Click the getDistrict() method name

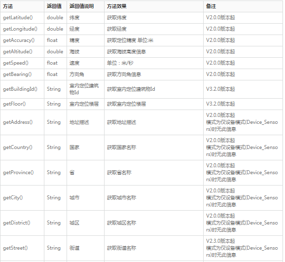click(17, 223)
